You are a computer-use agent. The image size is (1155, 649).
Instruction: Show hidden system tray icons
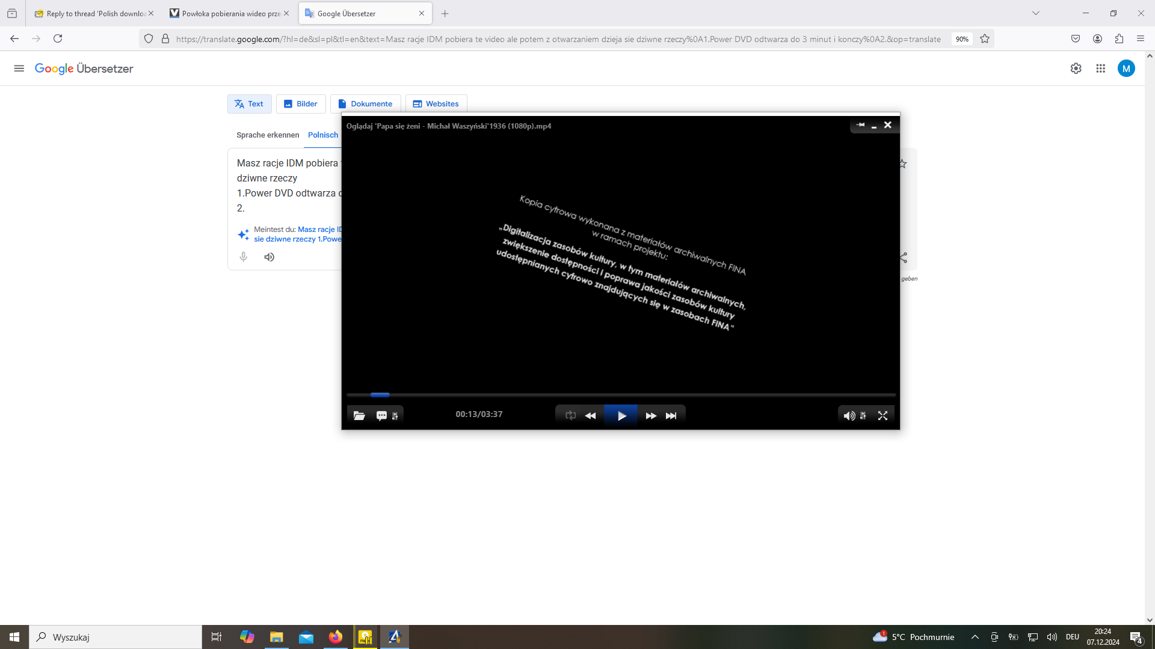[x=975, y=637]
